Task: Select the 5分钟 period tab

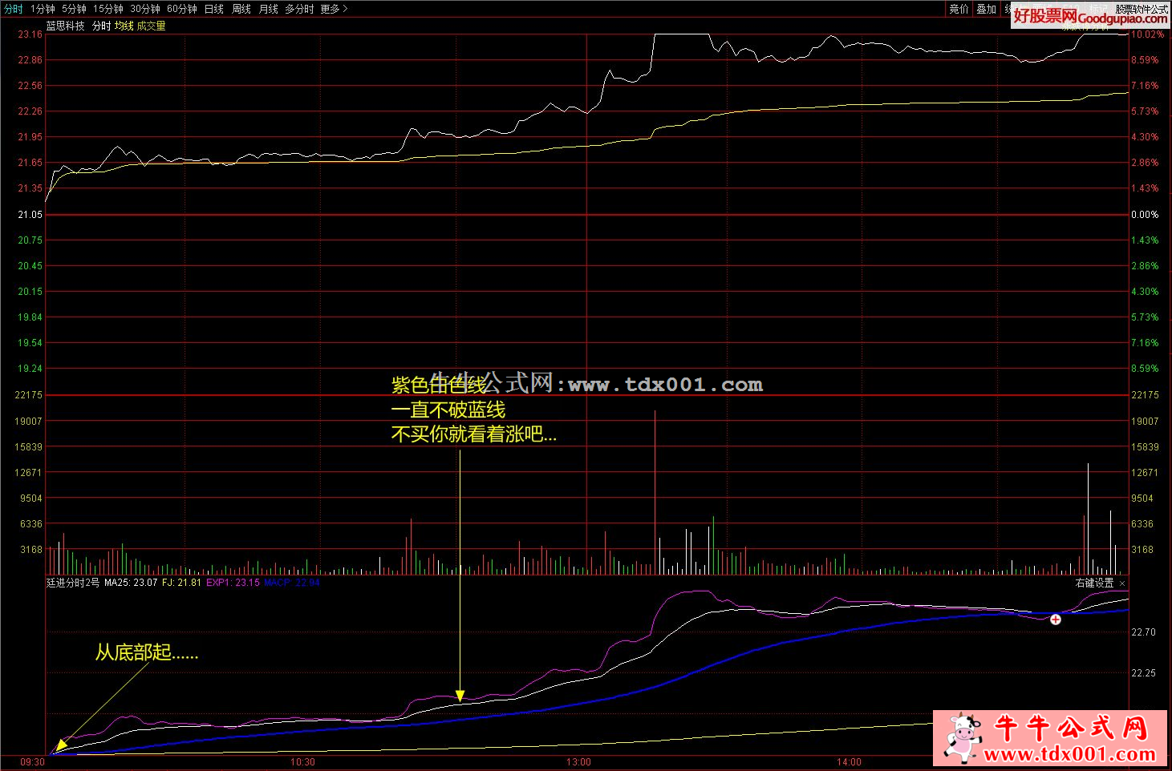Action: 74,9
